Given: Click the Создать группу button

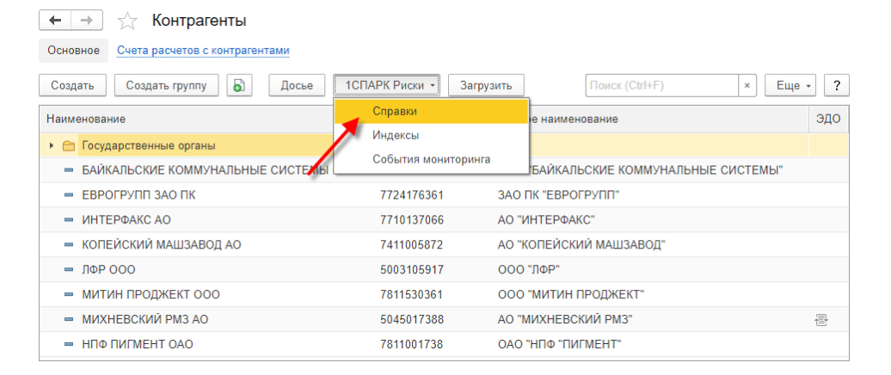Looking at the screenshot, I should point(166,86).
